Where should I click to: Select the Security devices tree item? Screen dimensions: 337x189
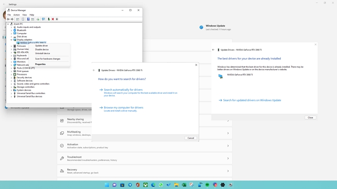point(24,78)
